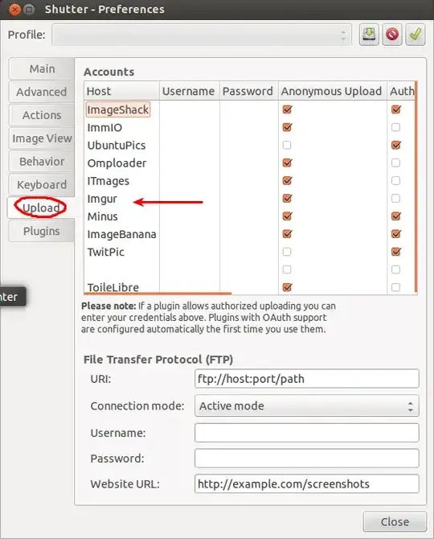The image size is (434, 539).
Task: Click the save profile icon
Action: click(x=369, y=35)
